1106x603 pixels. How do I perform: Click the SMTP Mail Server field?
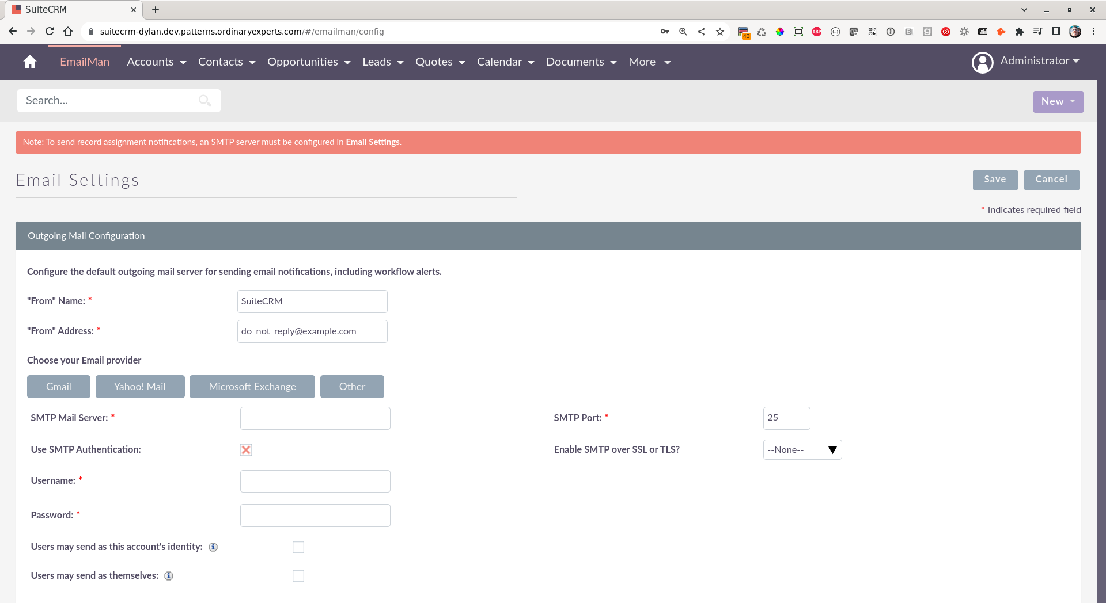315,418
